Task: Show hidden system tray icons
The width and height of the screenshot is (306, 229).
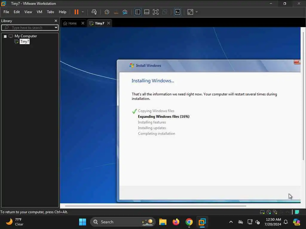Action: click(231, 222)
